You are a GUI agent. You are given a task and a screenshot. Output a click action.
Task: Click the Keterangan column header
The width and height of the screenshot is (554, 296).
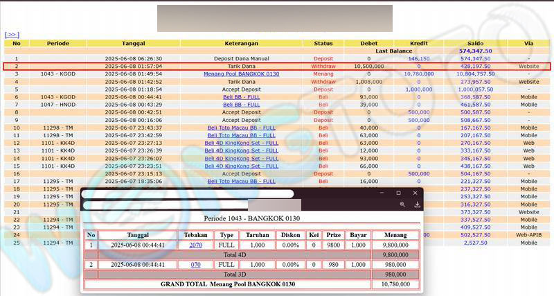(x=241, y=43)
